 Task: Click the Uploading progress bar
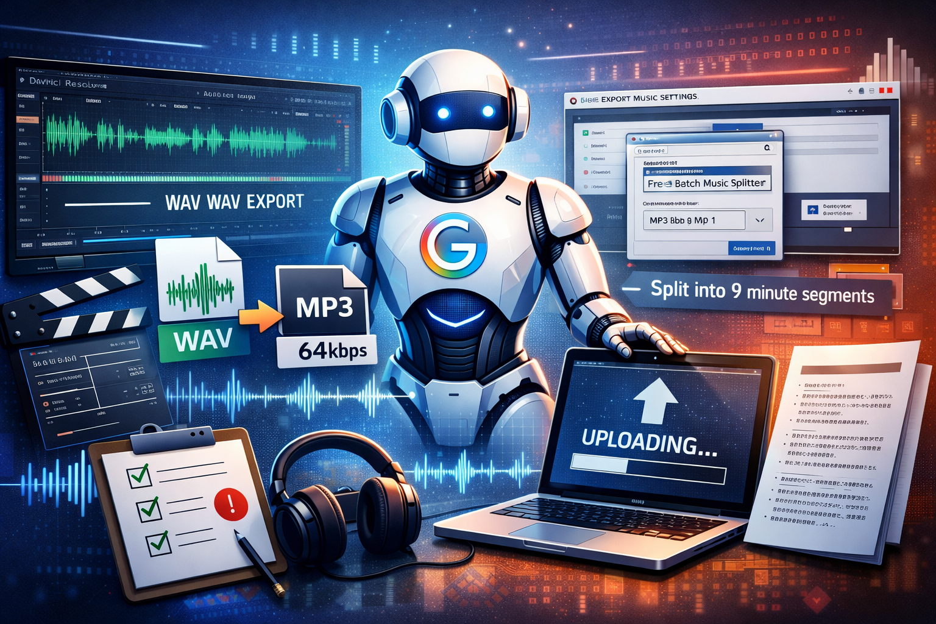click(648, 469)
